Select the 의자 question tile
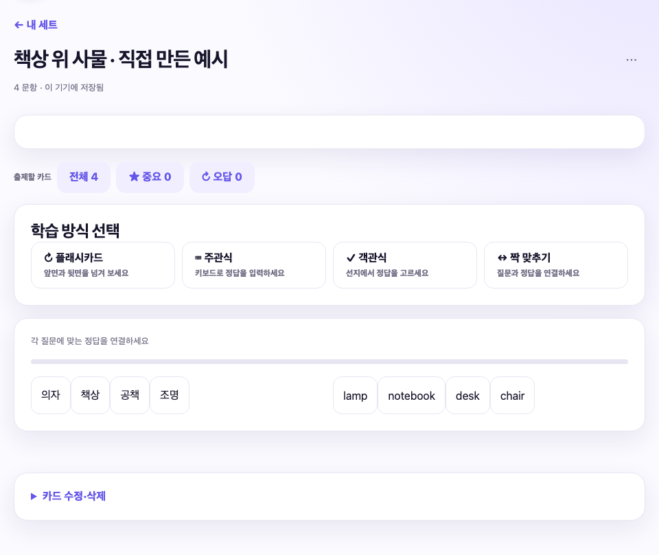This screenshot has width=659, height=555. 51,395
